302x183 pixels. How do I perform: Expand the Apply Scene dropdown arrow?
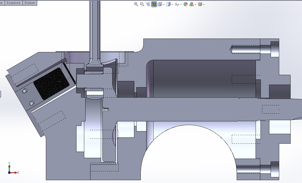click(195, 4)
